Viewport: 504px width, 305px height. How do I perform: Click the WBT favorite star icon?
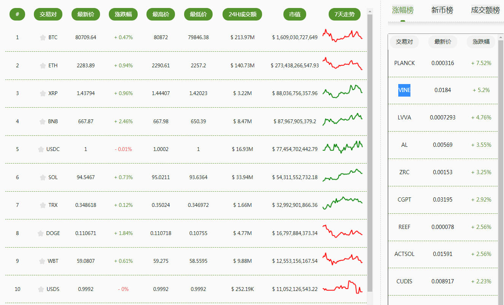click(42, 261)
